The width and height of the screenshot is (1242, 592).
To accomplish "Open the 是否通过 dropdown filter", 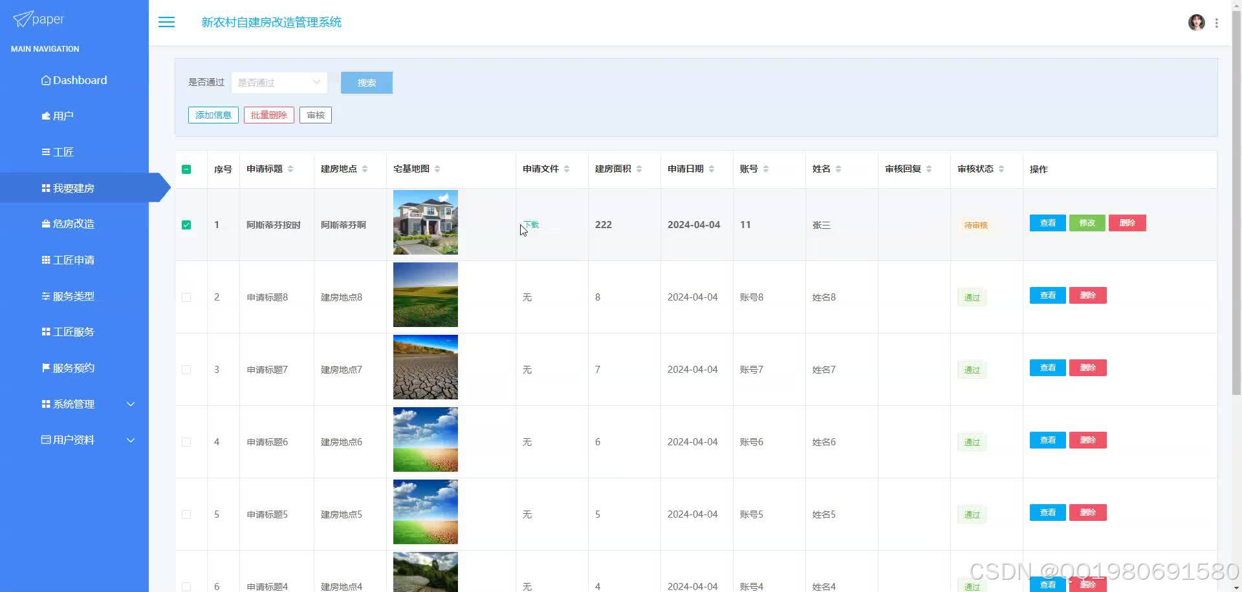I will coord(279,83).
